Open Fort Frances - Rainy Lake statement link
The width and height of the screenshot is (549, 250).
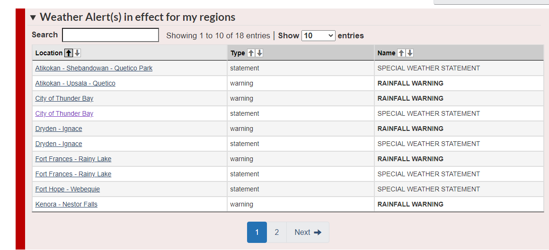click(73, 174)
